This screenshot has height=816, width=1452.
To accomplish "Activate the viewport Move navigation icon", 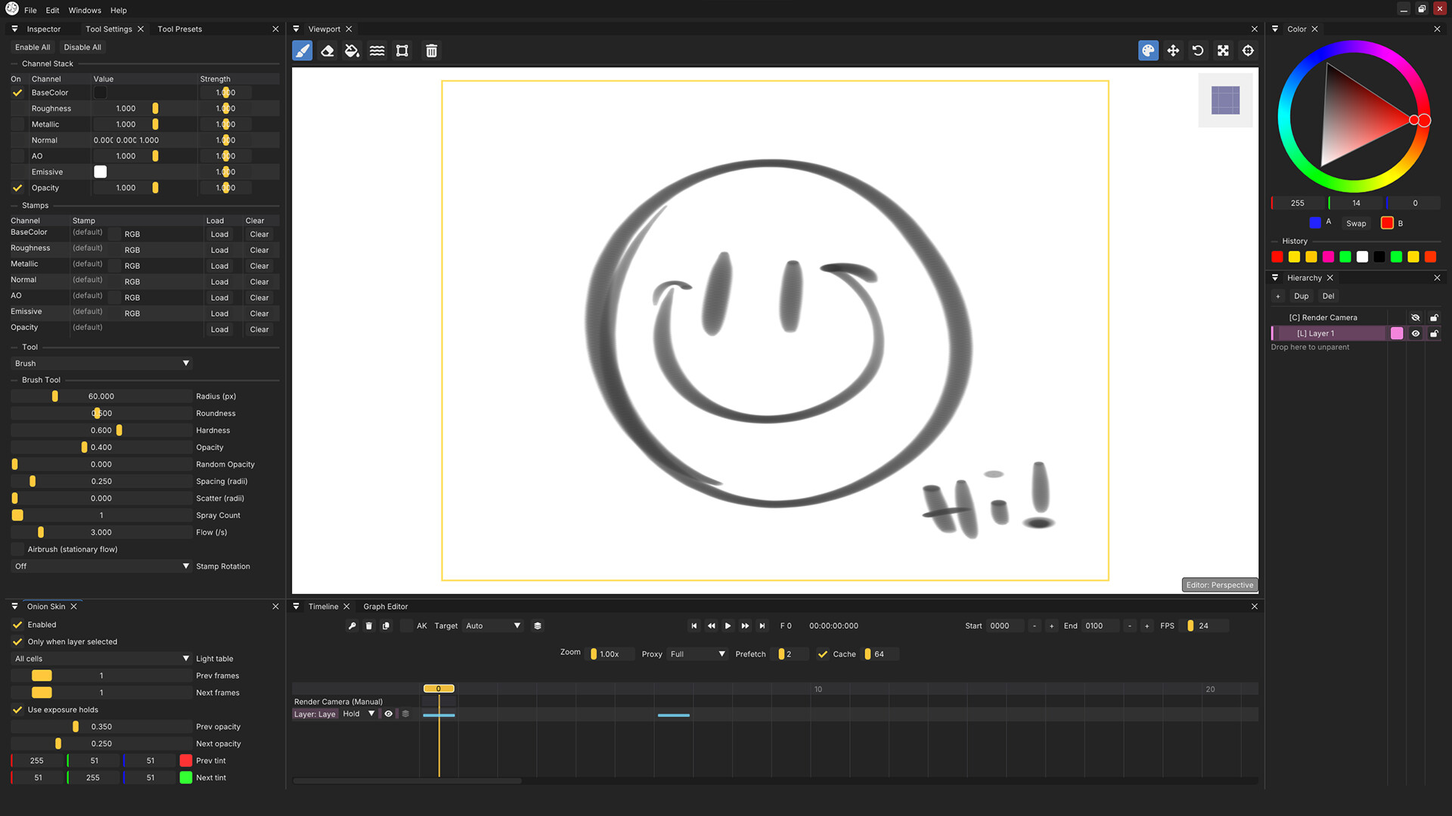I will [x=1173, y=51].
